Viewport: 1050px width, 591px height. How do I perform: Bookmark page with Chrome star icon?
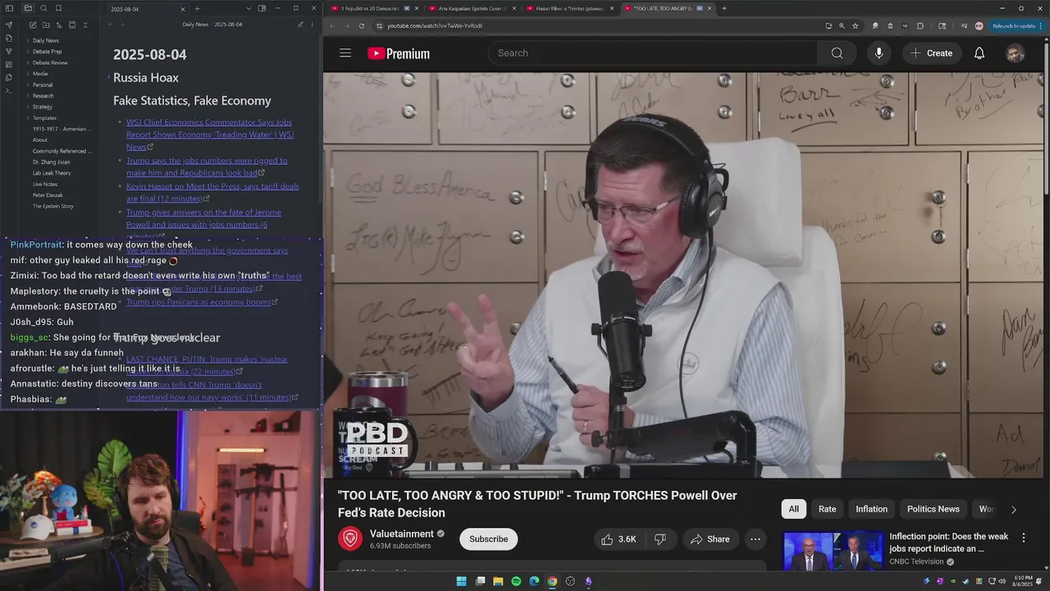tap(855, 25)
